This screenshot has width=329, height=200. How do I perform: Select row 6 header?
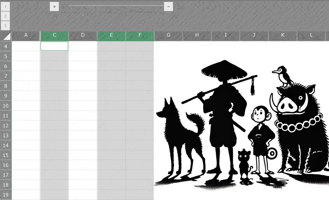[6, 66]
